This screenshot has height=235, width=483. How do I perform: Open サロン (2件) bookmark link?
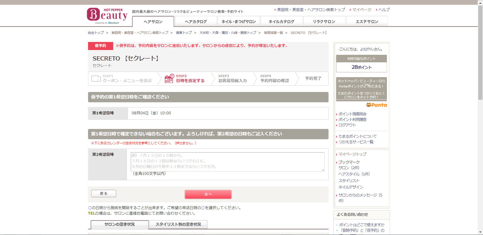pos(349,168)
